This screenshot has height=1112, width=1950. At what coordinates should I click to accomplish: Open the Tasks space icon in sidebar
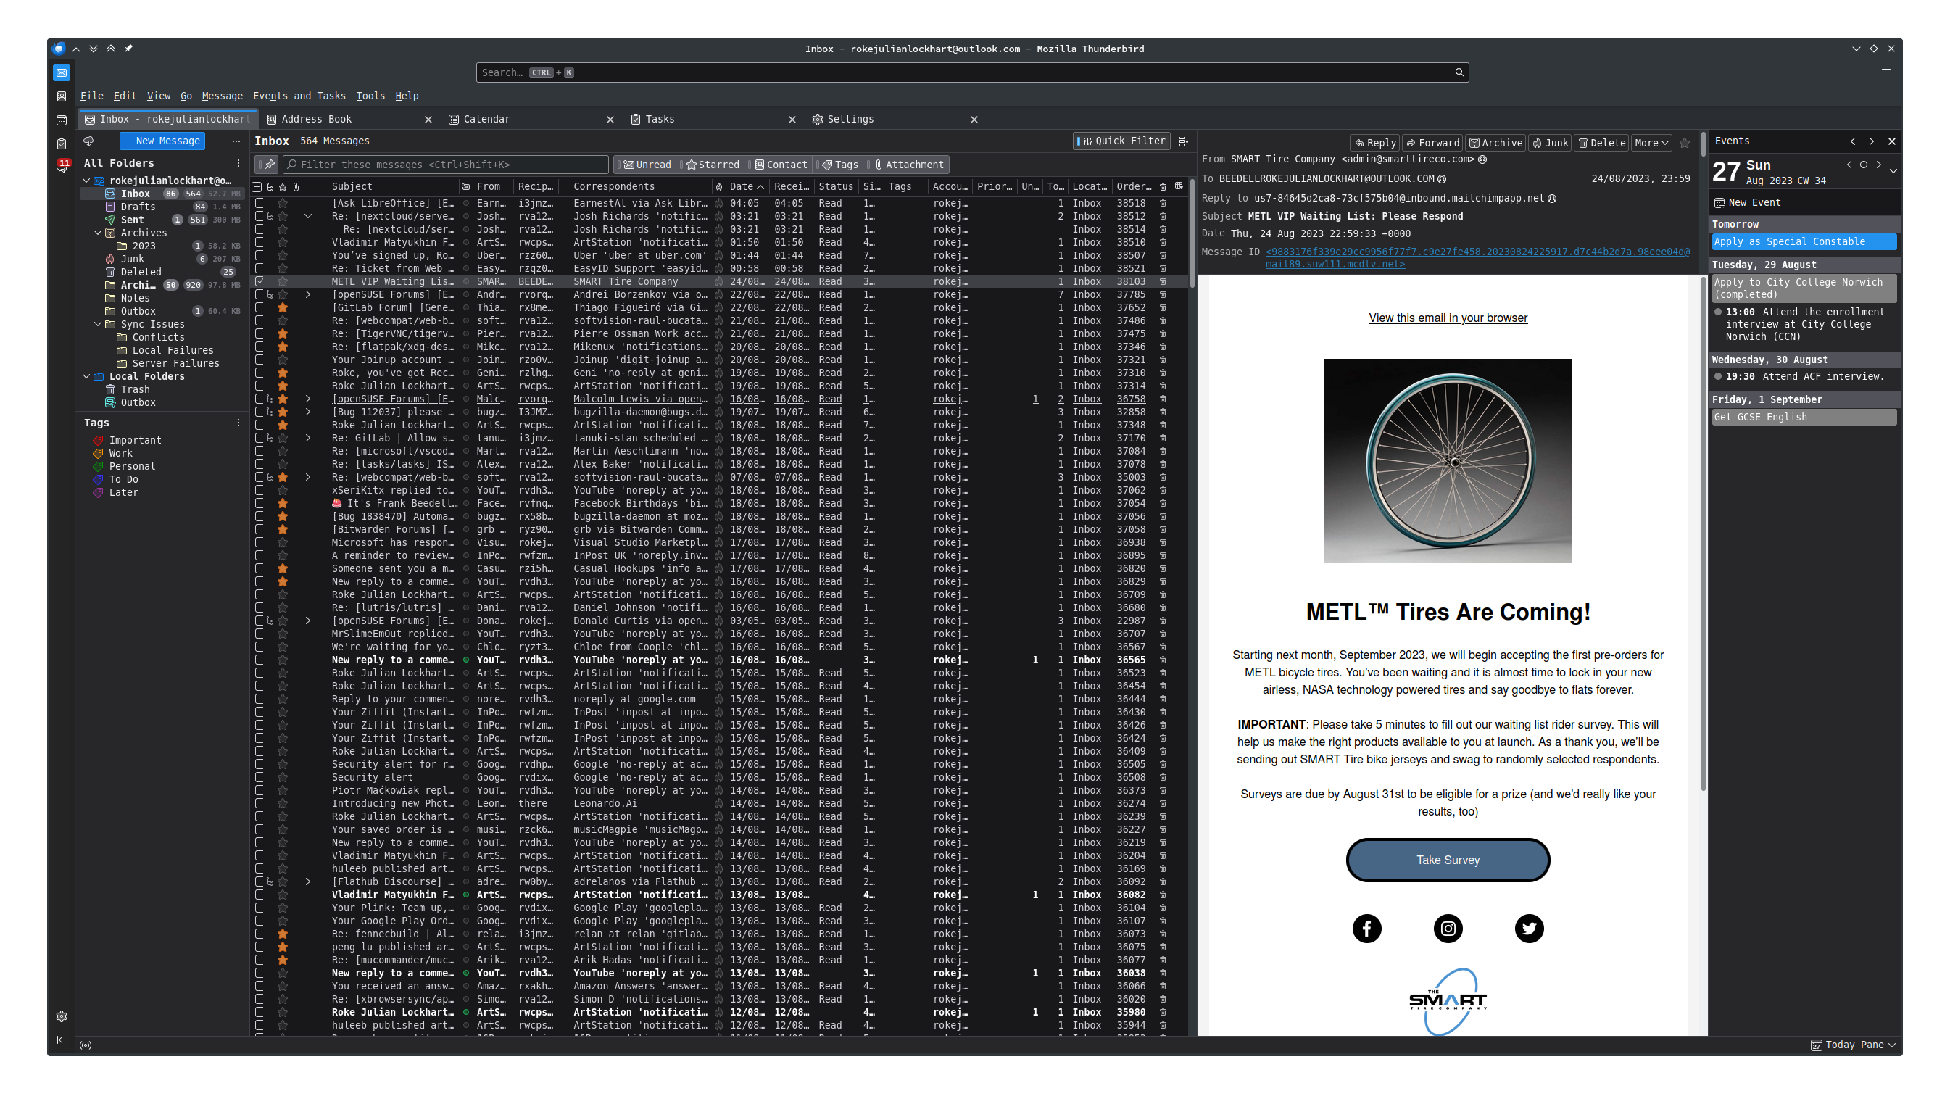pos(62,144)
